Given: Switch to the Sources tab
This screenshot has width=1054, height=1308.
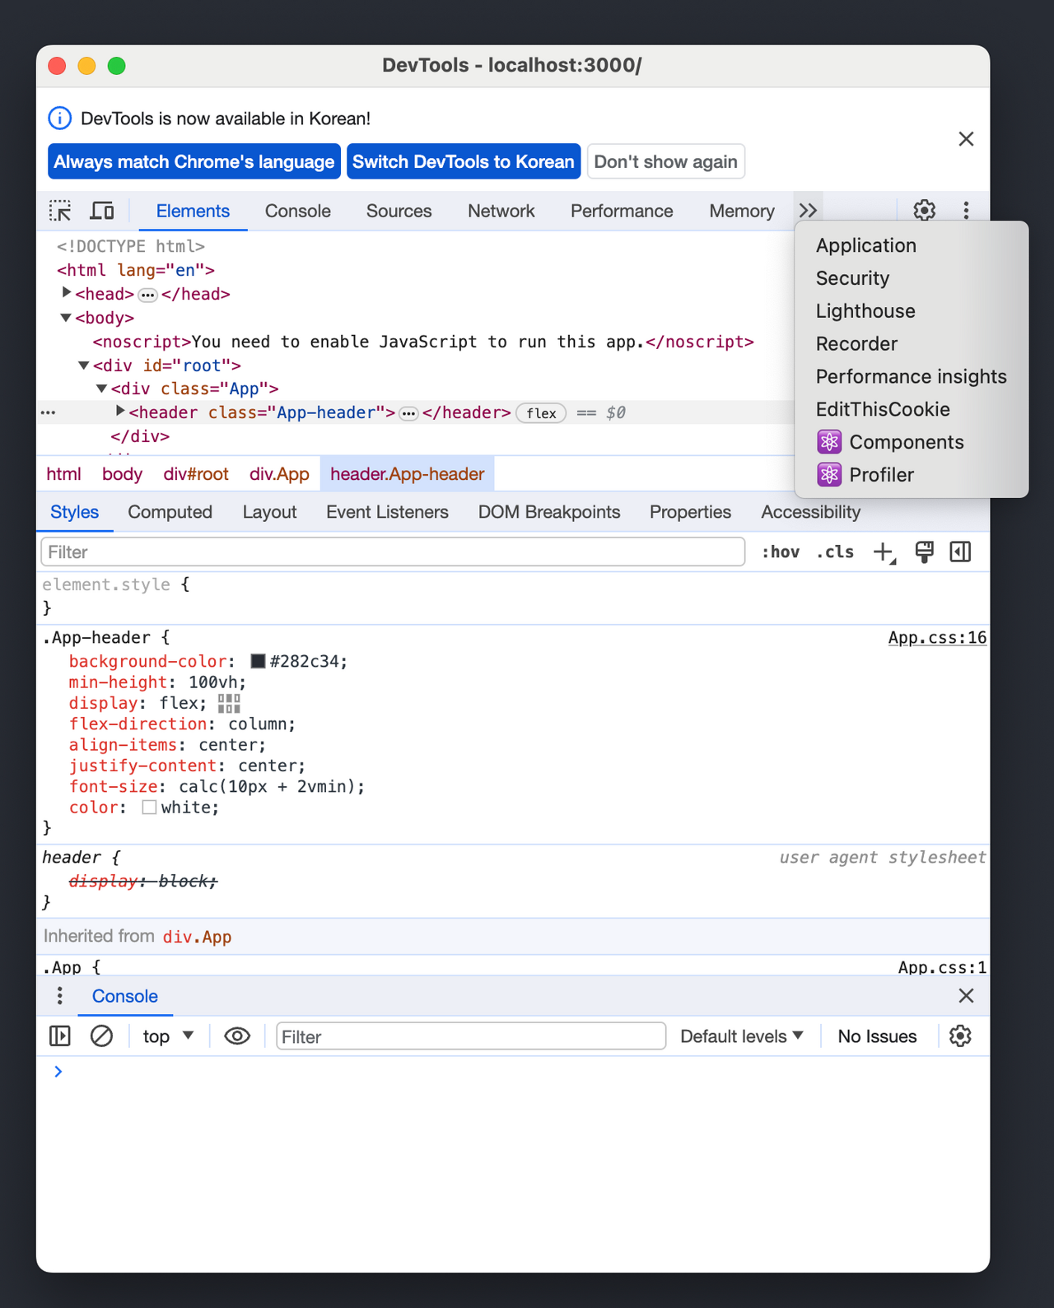Looking at the screenshot, I should (399, 212).
